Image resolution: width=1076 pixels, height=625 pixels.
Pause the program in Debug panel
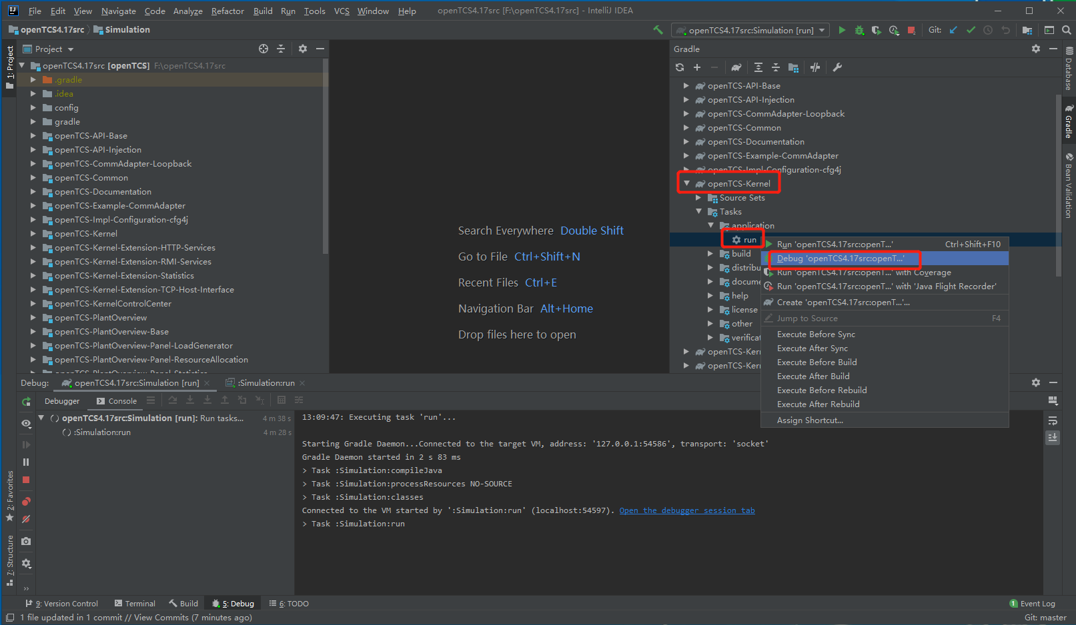(x=26, y=462)
